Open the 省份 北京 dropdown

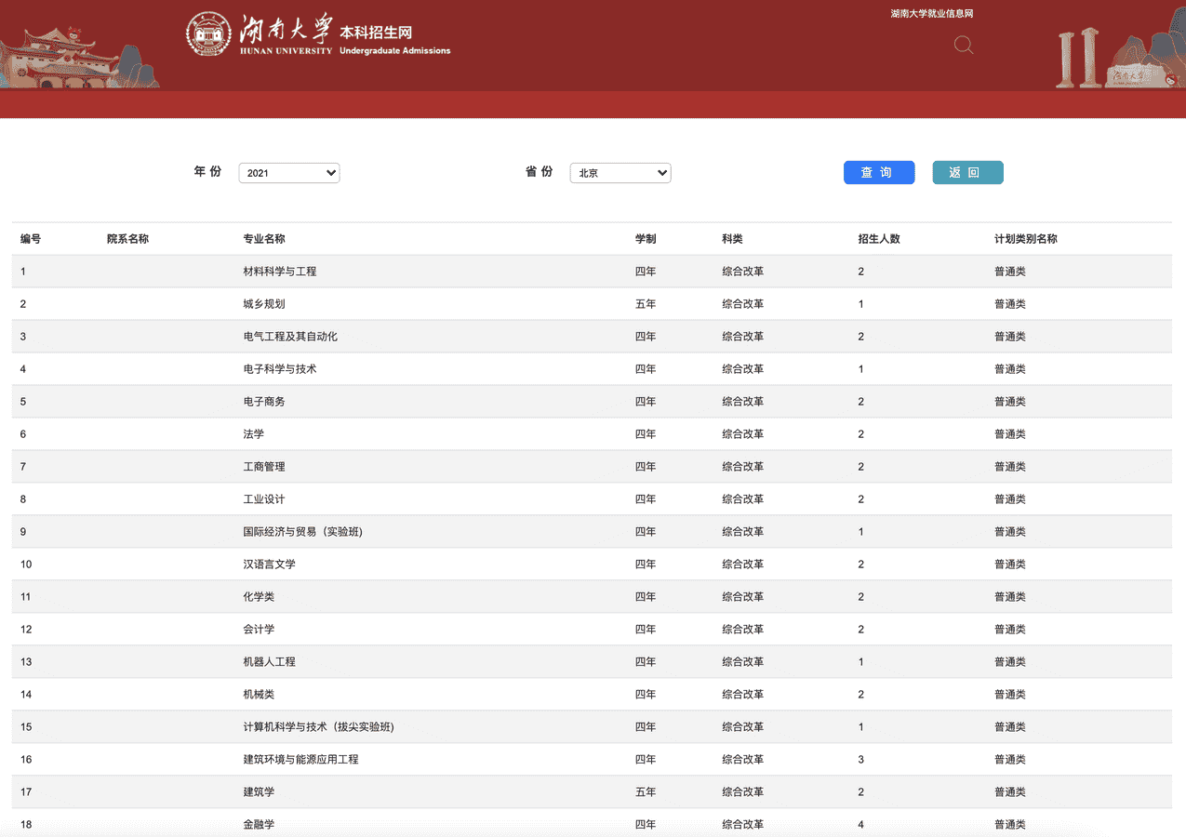point(620,173)
